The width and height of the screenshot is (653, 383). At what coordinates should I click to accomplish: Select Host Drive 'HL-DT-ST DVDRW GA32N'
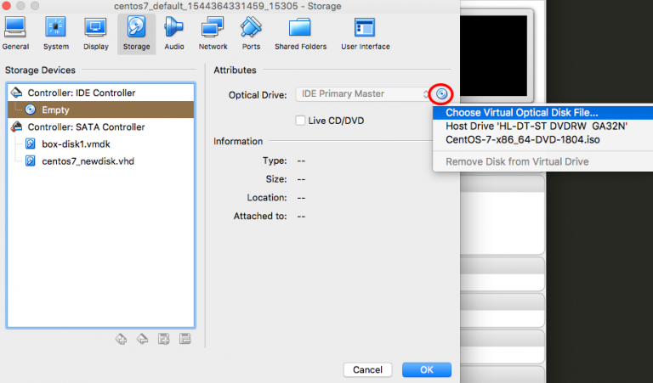[x=522, y=126]
